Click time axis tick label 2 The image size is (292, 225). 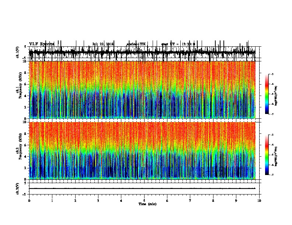coord(75,201)
